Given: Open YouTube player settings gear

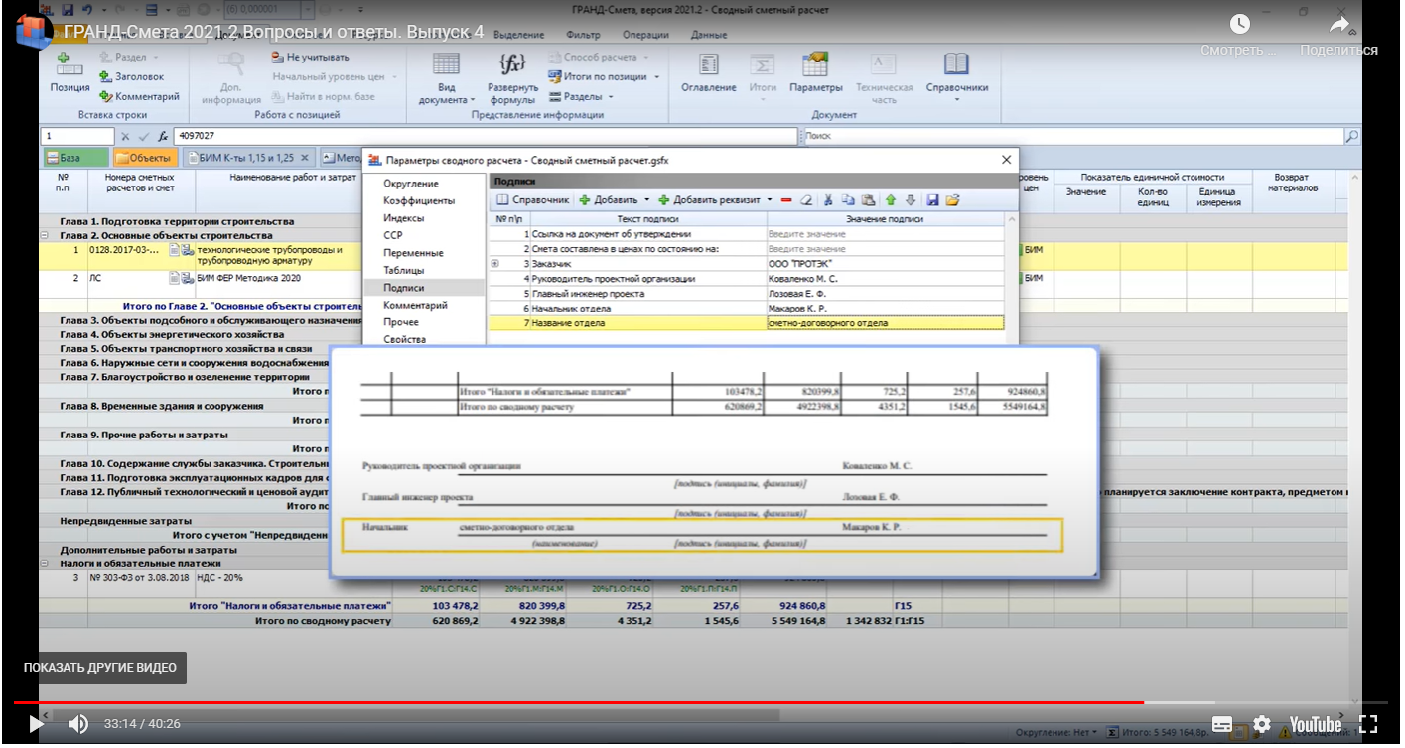Looking at the screenshot, I should click(1261, 724).
